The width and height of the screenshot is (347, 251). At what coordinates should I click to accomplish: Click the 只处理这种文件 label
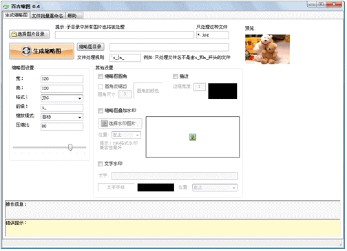tap(211, 27)
